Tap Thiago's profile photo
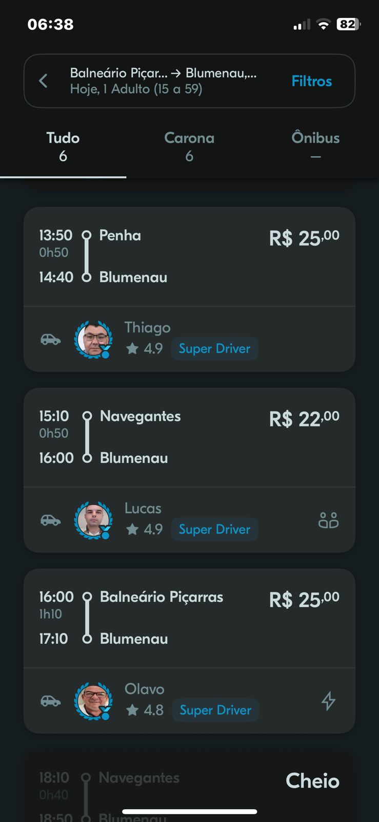Screen dimensions: 379x822 93,339
